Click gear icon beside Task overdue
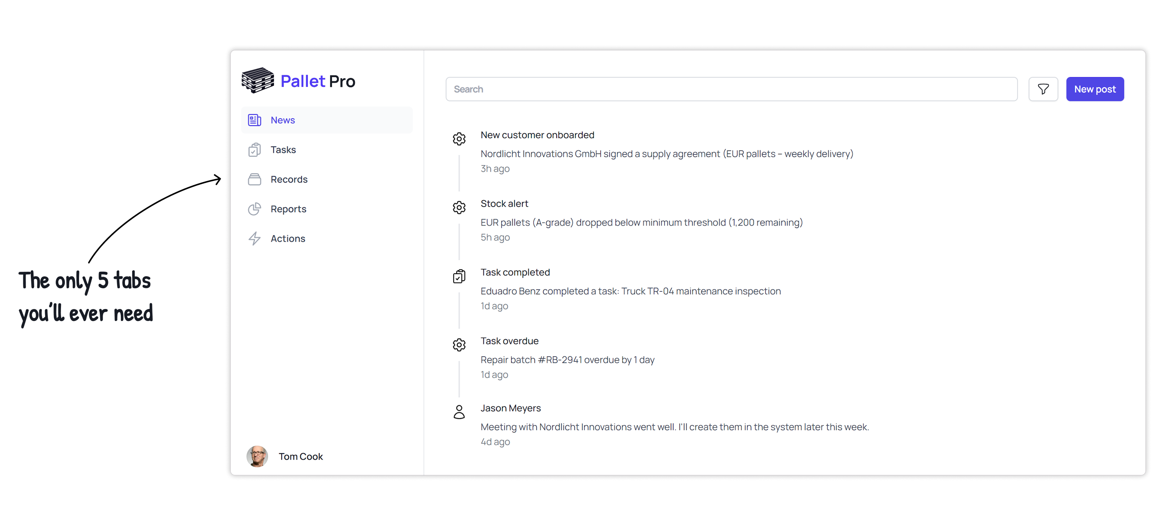The width and height of the screenshot is (1165, 525). (459, 345)
